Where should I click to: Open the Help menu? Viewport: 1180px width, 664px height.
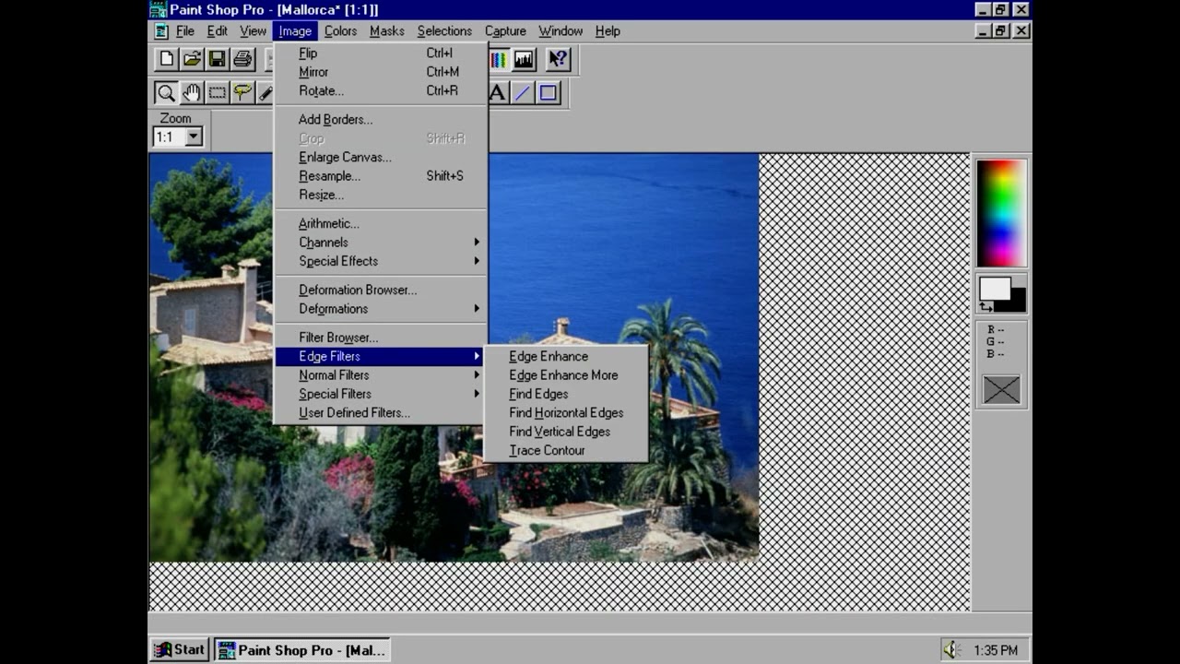point(608,30)
